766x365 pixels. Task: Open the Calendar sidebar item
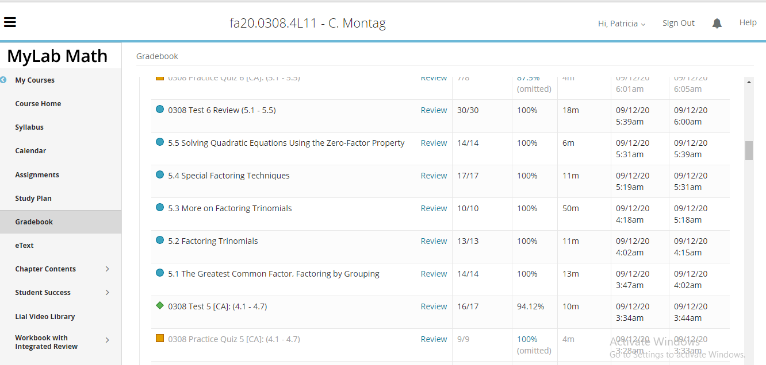(30, 151)
